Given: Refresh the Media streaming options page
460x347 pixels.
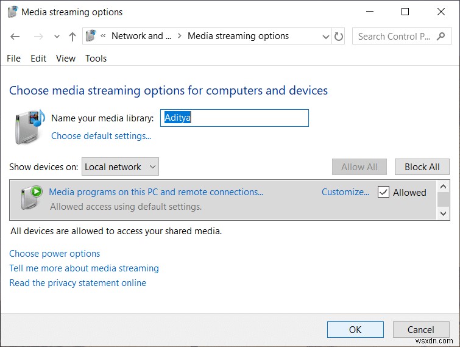Looking at the screenshot, I should (x=338, y=37).
